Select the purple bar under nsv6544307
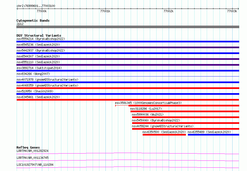The width and height of the screenshot is (247, 171). [x=128, y=59]
